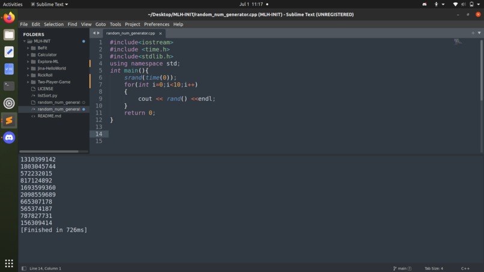This screenshot has height=272, width=484.
Task: Open the accessibility menu in top bar
Action: point(439,4)
